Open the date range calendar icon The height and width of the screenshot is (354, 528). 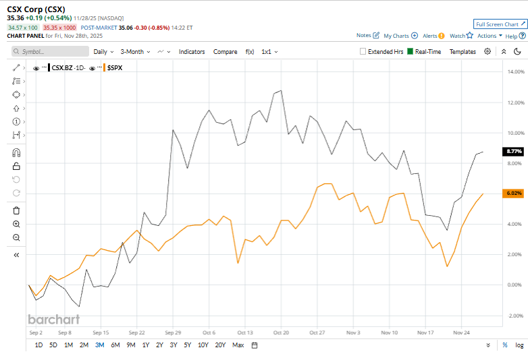point(255,345)
